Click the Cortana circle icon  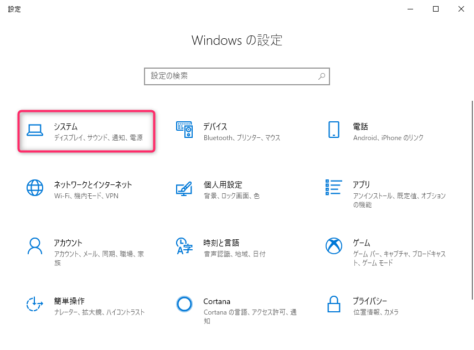184,304
